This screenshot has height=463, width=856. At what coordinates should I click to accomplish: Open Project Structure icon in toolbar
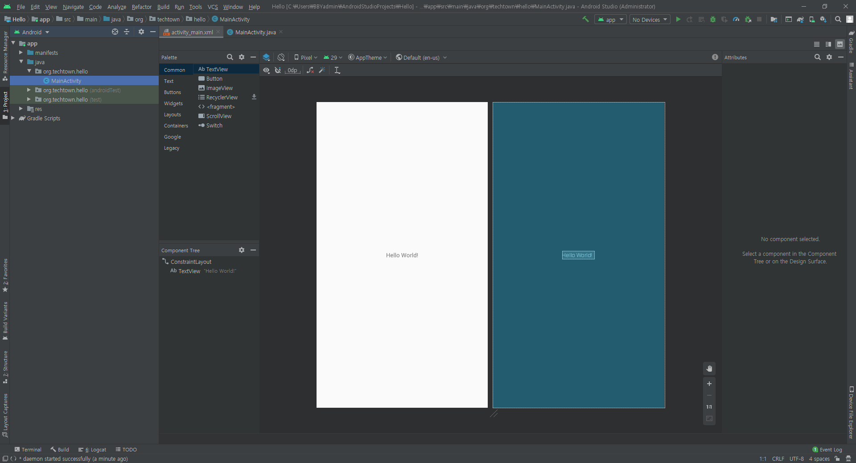(774, 19)
